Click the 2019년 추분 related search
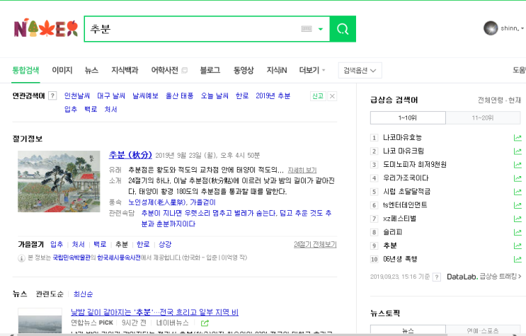 (273, 96)
